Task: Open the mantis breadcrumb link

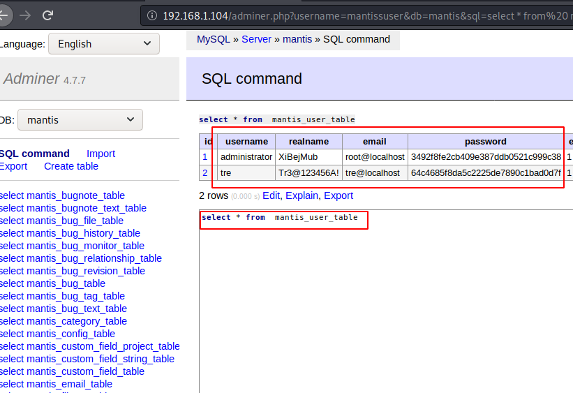Action: click(297, 39)
